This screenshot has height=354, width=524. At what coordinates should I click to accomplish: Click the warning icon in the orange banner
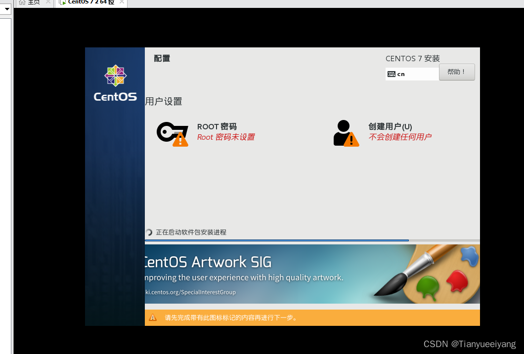(x=153, y=317)
